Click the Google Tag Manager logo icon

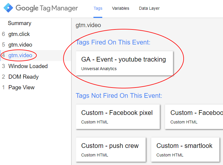[x=8, y=8]
